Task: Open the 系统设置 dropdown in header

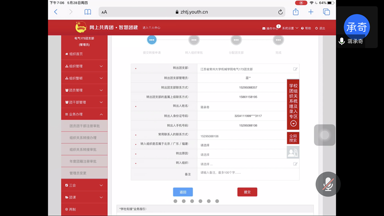Action: [x=290, y=28]
